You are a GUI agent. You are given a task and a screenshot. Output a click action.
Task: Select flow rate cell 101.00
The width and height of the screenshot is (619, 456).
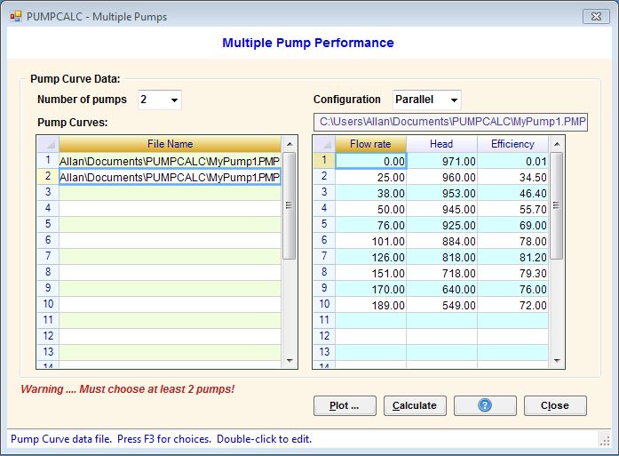point(370,241)
